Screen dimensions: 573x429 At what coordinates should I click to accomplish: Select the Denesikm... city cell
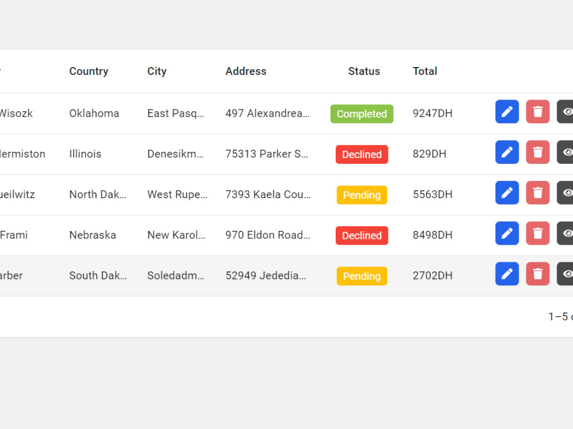click(x=175, y=154)
